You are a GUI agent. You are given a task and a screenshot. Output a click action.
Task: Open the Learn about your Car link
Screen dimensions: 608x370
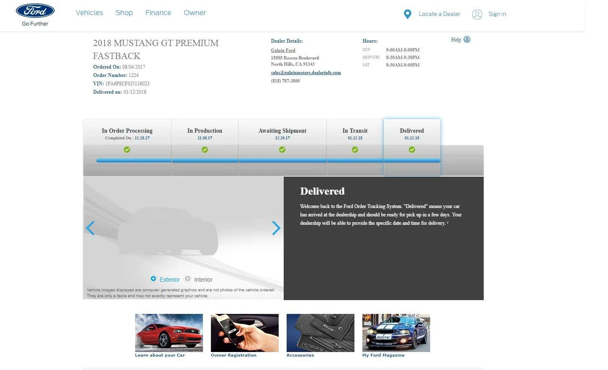click(x=160, y=355)
